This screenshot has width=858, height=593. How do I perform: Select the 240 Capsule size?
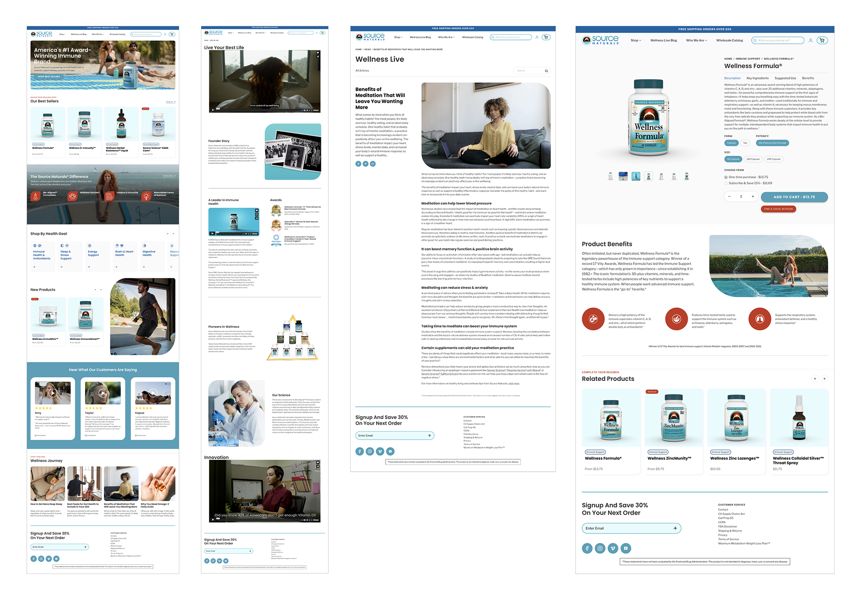point(774,159)
